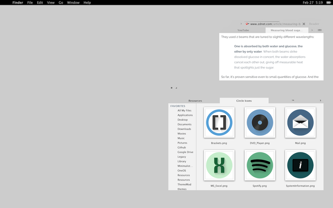Click the small square icon above Finder tabs
The image size is (333, 208).
click(171, 88)
